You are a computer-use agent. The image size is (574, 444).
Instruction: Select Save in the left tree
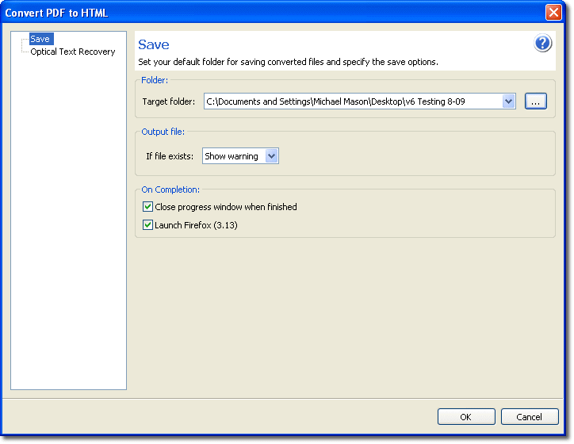(40, 39)
